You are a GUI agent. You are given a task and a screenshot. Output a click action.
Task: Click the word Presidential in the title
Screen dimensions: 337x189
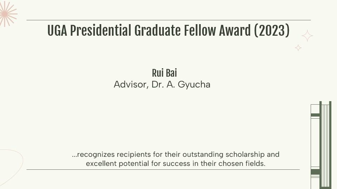tap(101, 30)
